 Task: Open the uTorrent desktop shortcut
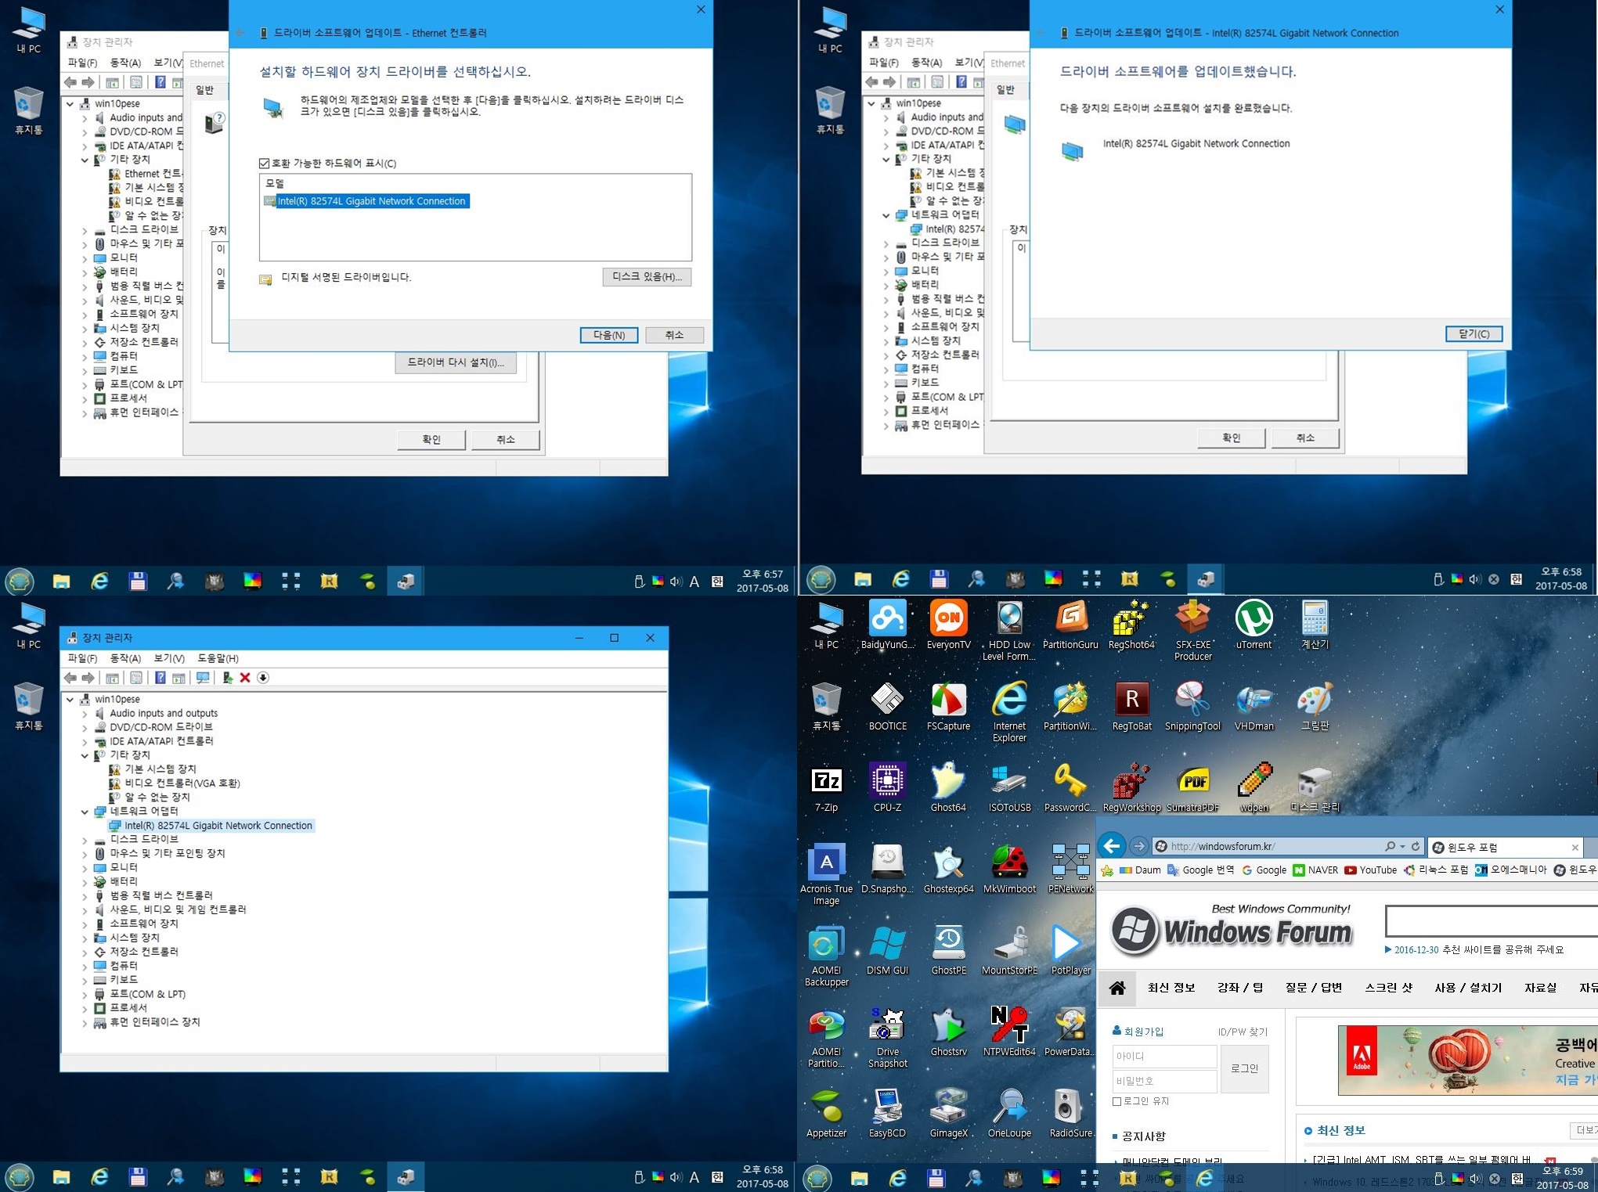(1254, 625)
